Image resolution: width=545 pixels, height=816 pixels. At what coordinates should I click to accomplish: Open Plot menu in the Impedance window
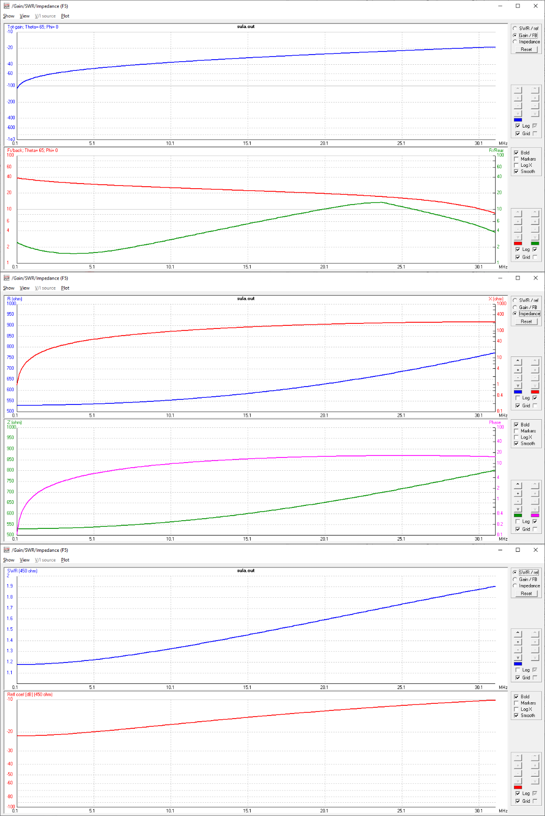point(65,288)
